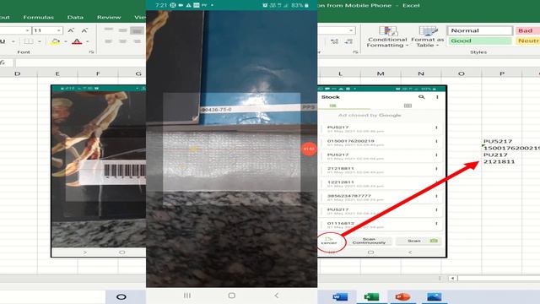This screenshot has width=540, height=304.
Task: Select the 21218811 entry in Stock list
Action: tap(381, 170)
